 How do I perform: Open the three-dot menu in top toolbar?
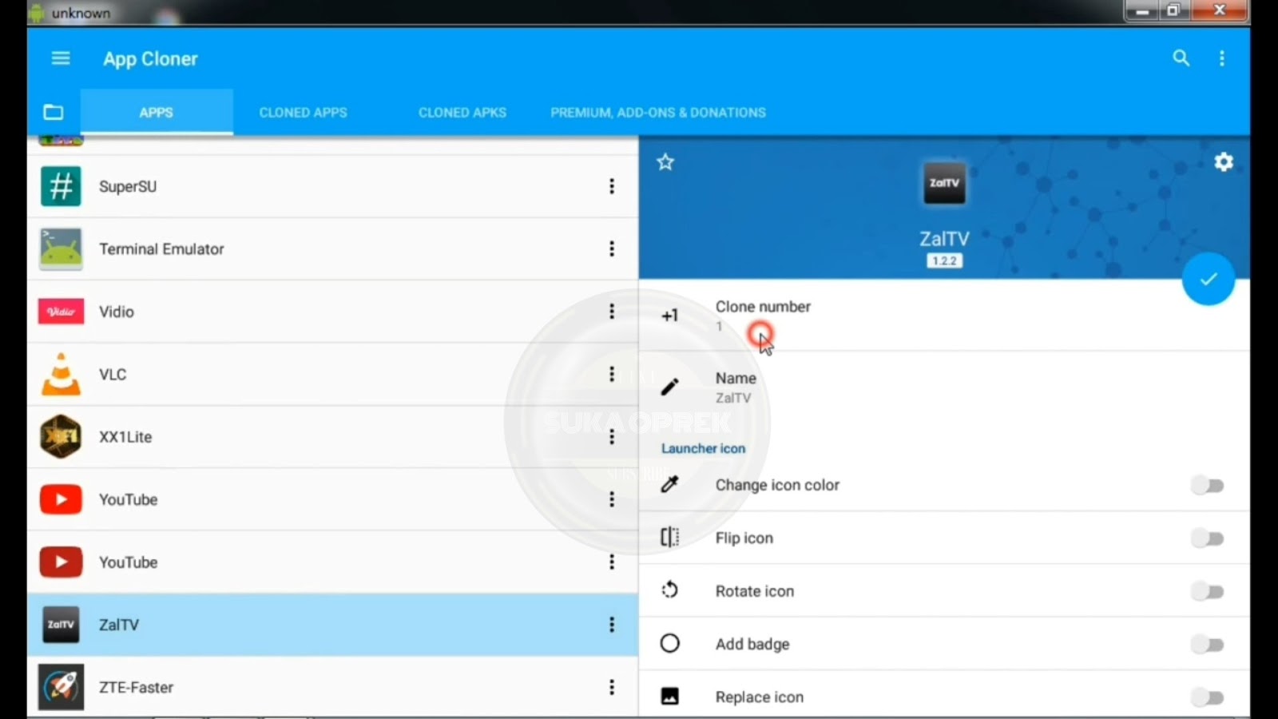tap(1221, 58)
